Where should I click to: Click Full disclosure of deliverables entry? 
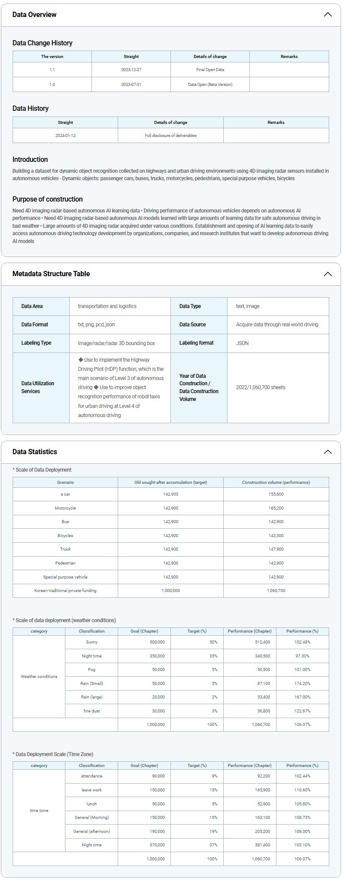(170, 135)
